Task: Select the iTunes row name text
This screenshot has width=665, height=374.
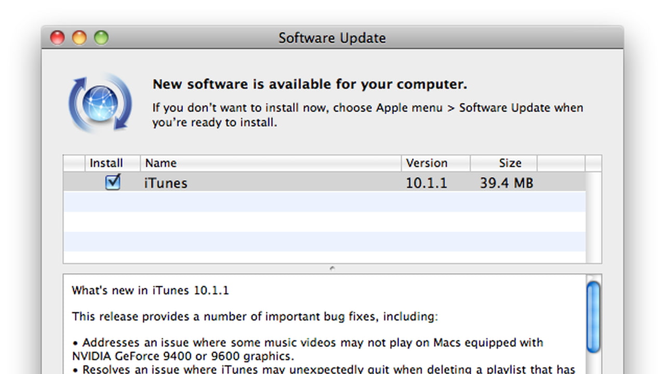Action: point(166,183)
